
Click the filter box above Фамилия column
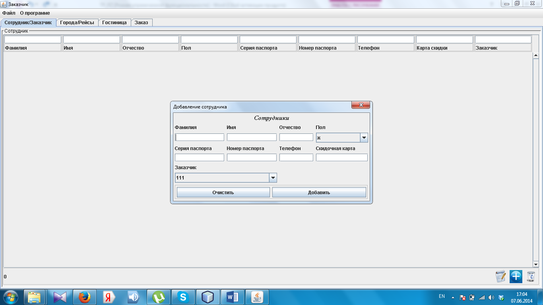coord(33,40)
